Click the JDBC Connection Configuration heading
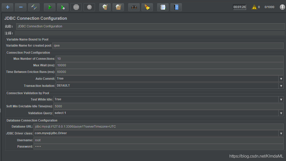The height and width of the screenshot is (161, 286). [36, 18]
